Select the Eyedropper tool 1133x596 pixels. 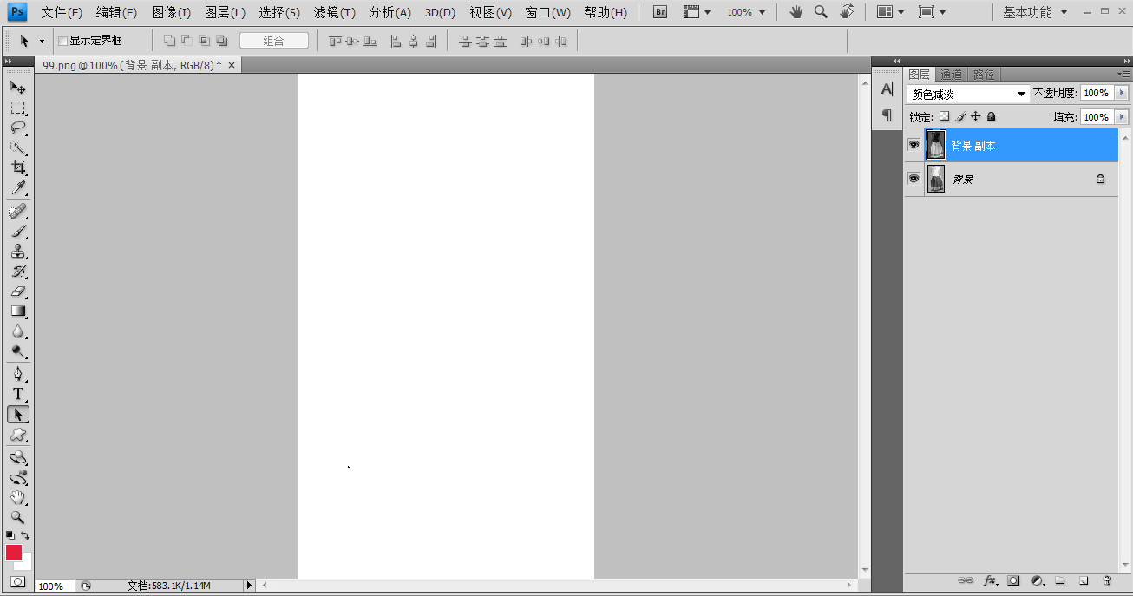tap(17, 187)
